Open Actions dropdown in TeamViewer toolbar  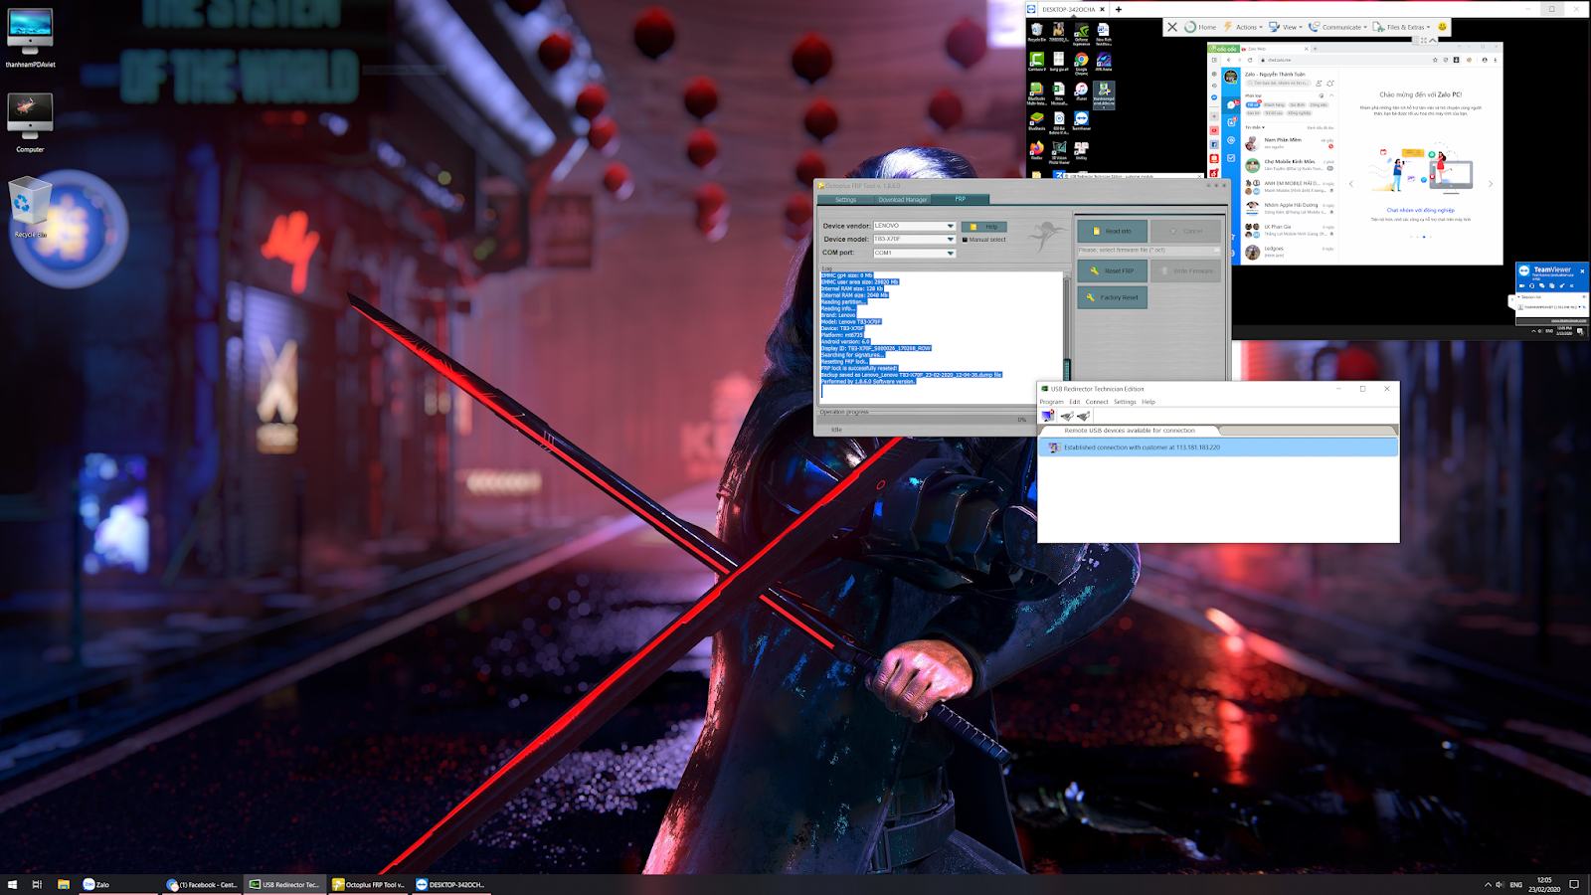pos(1243,27)
